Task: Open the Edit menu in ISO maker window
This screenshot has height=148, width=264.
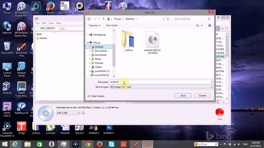Action: click(x=44, y=23)
